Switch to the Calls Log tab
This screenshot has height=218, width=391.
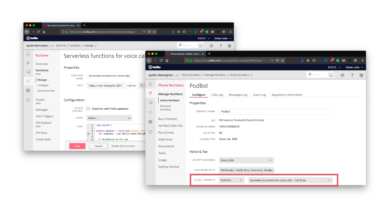click(217, 95)
